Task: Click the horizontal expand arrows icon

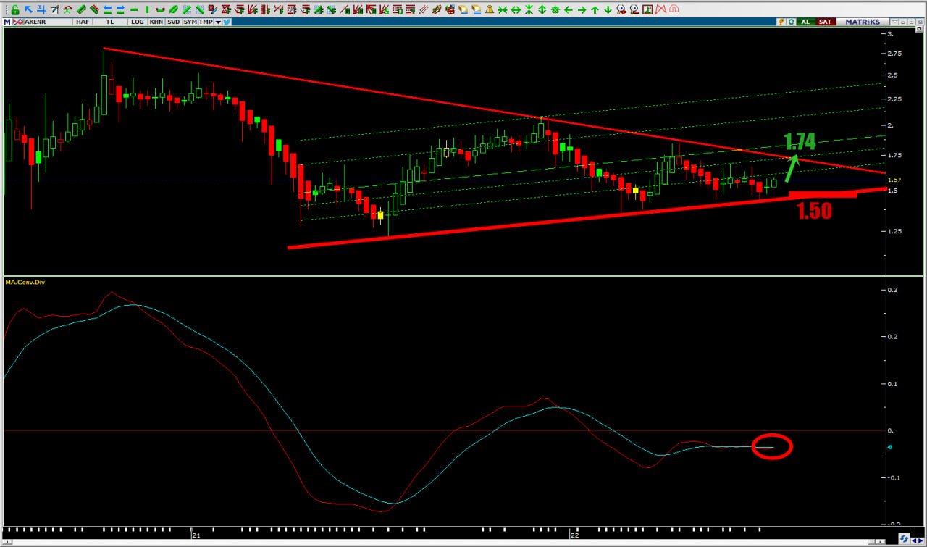Action: pos(515,10)
